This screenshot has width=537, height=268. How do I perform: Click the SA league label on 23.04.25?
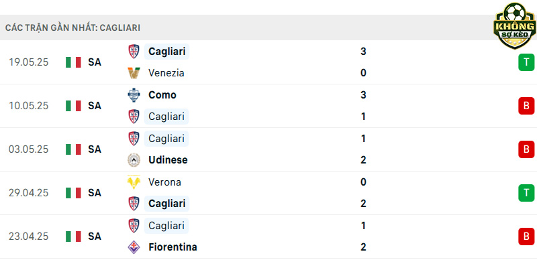95,237
